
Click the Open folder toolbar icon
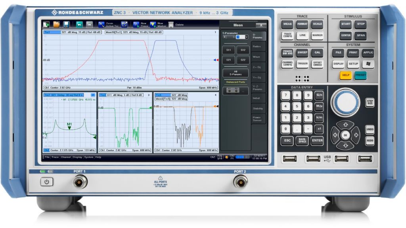pyautogui.click(x=57, y=25)
